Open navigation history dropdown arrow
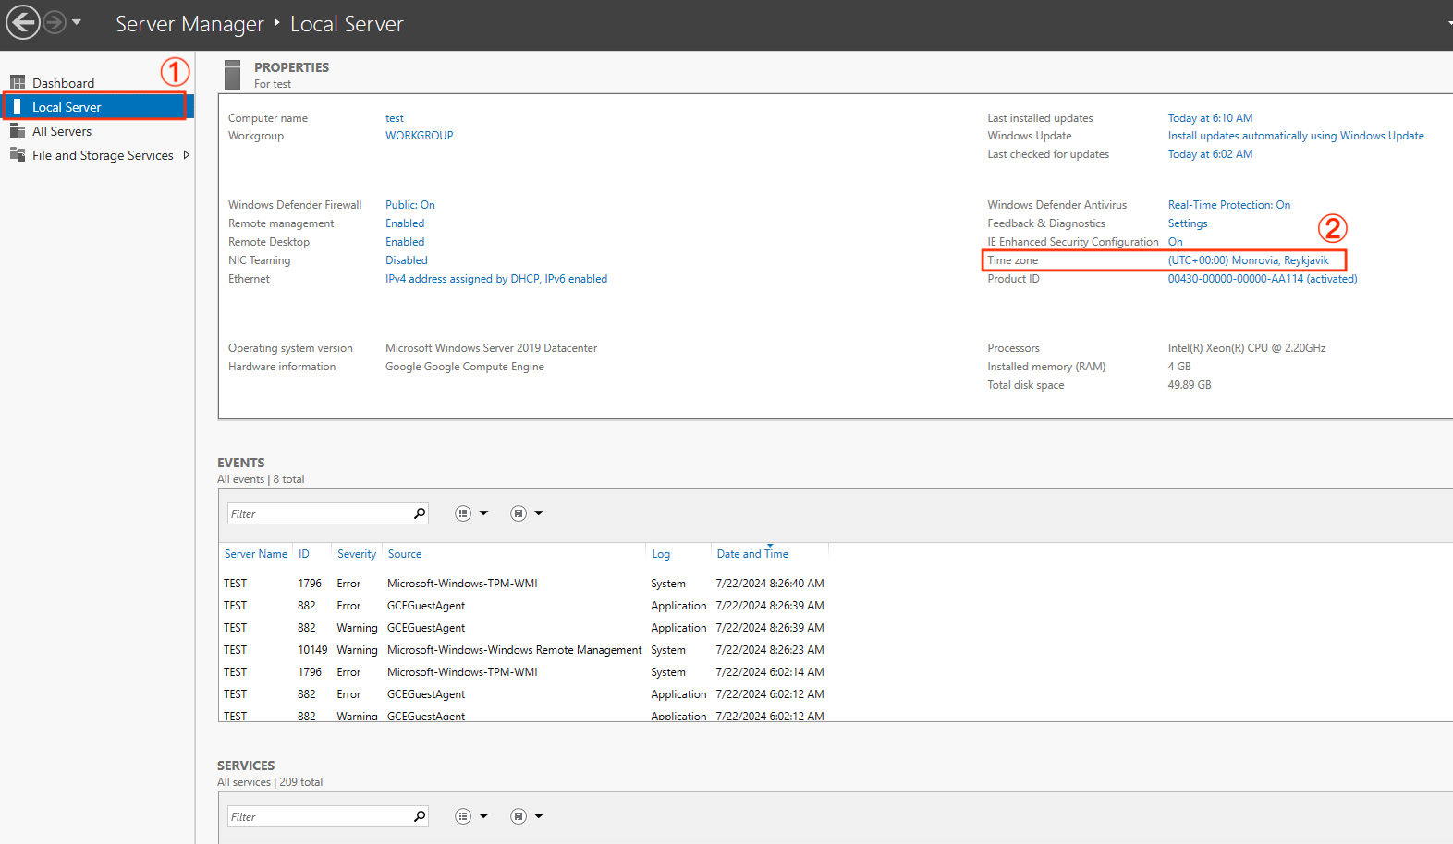The height and width of the screenshot is (844, 1453). [77, 22]
